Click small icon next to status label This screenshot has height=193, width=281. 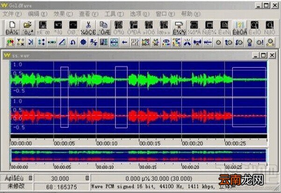coord(30,178)
